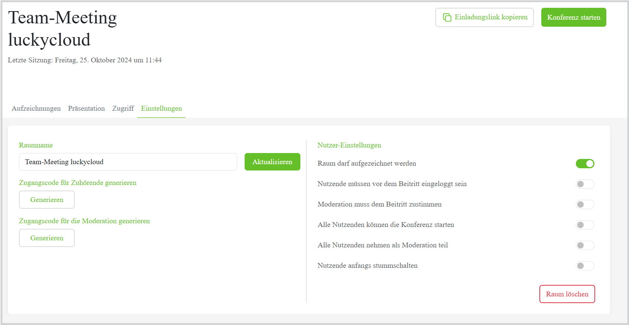629x325 pixels.
Task: Toggle Alle Nutzenden nehmen als Moderation teil
Action: pyautogui.click(x=585, y=245)
